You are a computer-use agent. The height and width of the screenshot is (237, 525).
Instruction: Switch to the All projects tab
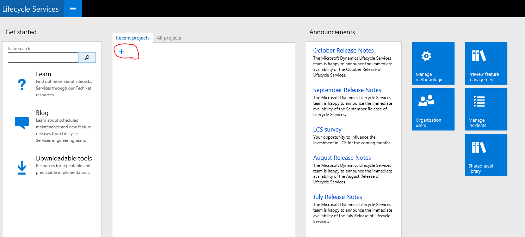click(x=169, y=38)
